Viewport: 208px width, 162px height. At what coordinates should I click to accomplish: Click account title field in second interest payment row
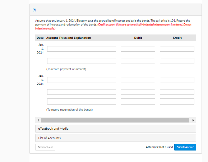[82, 61]
